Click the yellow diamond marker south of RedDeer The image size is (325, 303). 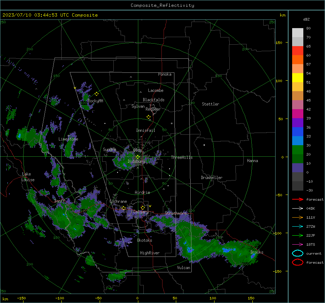pyautogui.click(x=148, y=117)
